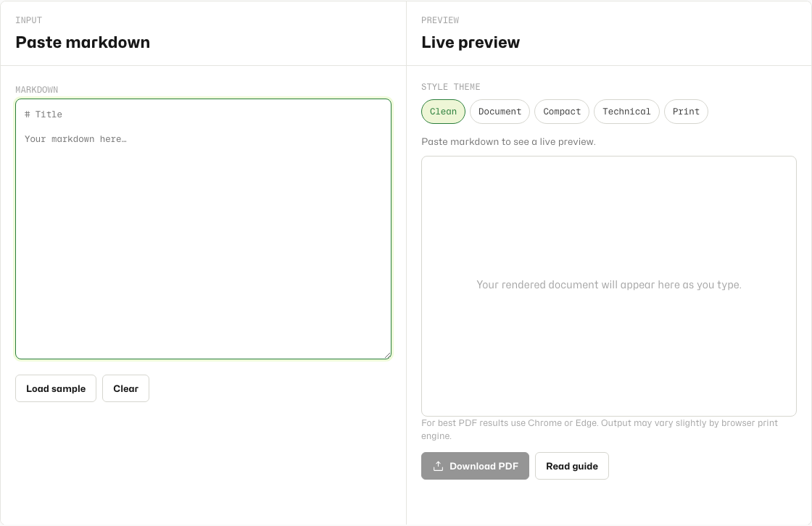Click the Load sample button
This screenshot has width=812, height=526.
click(x=56, y=388)
